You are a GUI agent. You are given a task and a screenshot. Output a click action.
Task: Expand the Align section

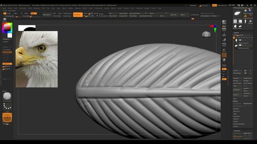coord(235,114)
